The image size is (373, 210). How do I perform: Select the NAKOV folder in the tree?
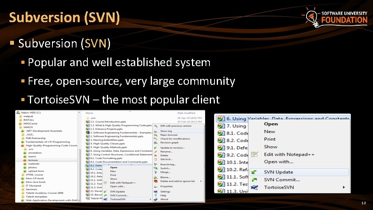pos(28,128)
